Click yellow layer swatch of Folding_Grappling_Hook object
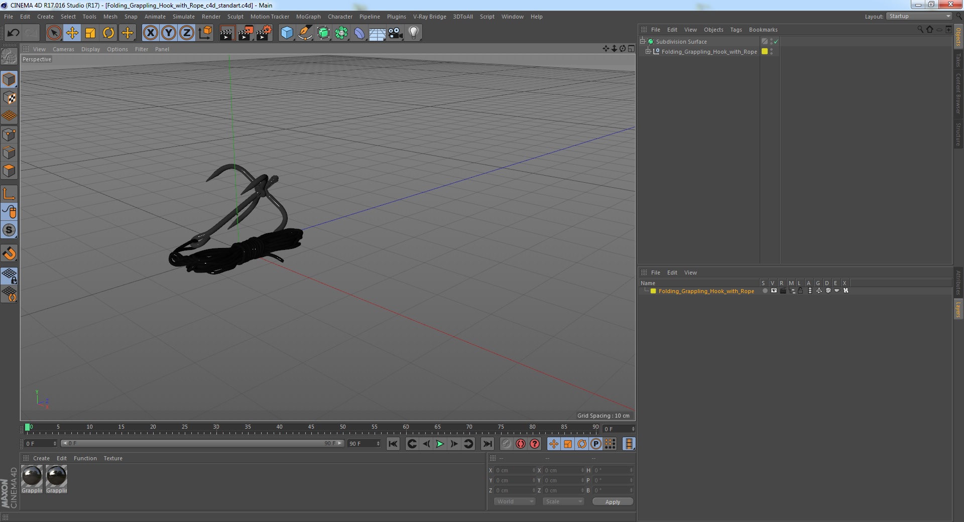 pos(765,52)
